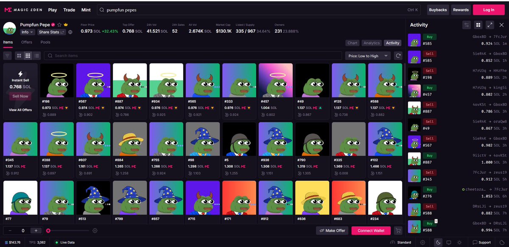Close the Activity side panel
Image resolution: width=509 pixels, height=247 pixels.
tap(501, 25)
